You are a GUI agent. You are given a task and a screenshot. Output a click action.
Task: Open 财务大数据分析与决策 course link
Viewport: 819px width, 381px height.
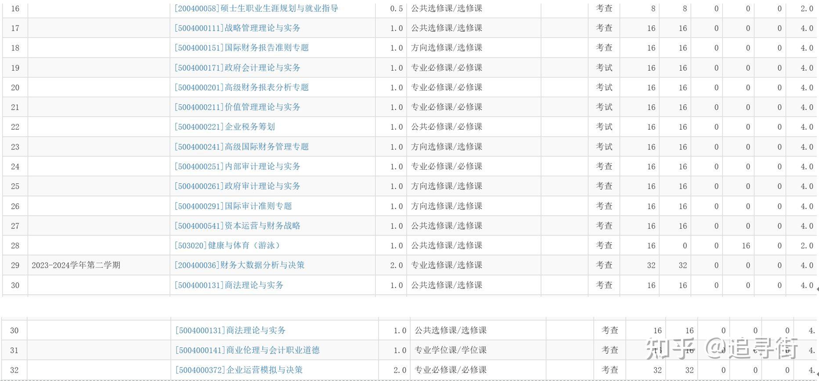click(x=239, y=265)
